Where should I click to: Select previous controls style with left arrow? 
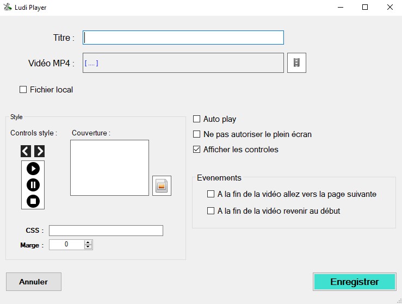pos(26,151)
